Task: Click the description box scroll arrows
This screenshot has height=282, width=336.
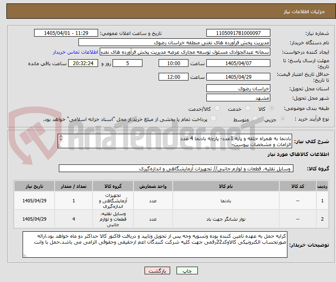Action: pyautogui.click(x=61, y=138)
